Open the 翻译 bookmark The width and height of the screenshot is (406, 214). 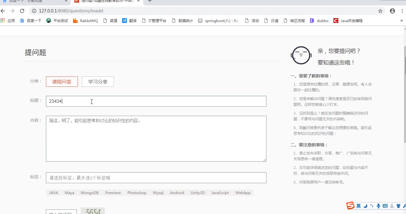point(129,21)
